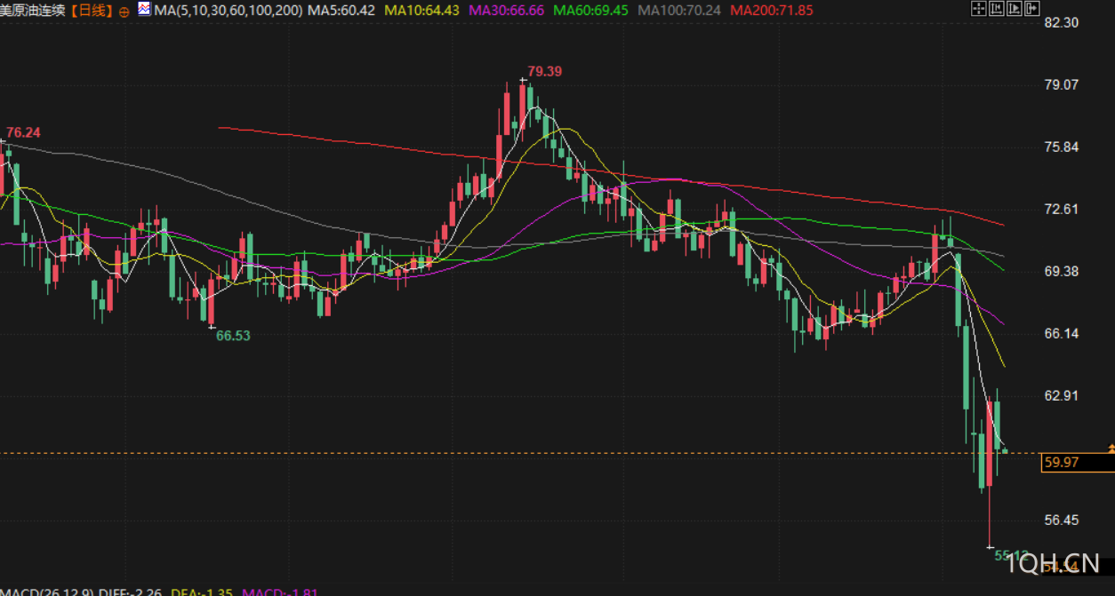Click the 1QH.CN watermark logo
Screen dimensions: 1115x596
tap(1055, 563)
